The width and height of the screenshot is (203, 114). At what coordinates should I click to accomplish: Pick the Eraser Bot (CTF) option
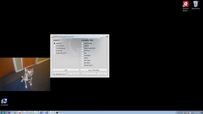(x=60, y=53)
